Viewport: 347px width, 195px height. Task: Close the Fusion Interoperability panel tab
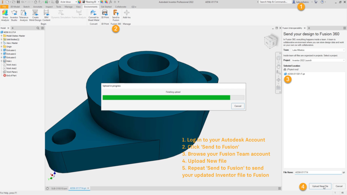(305, 28)
